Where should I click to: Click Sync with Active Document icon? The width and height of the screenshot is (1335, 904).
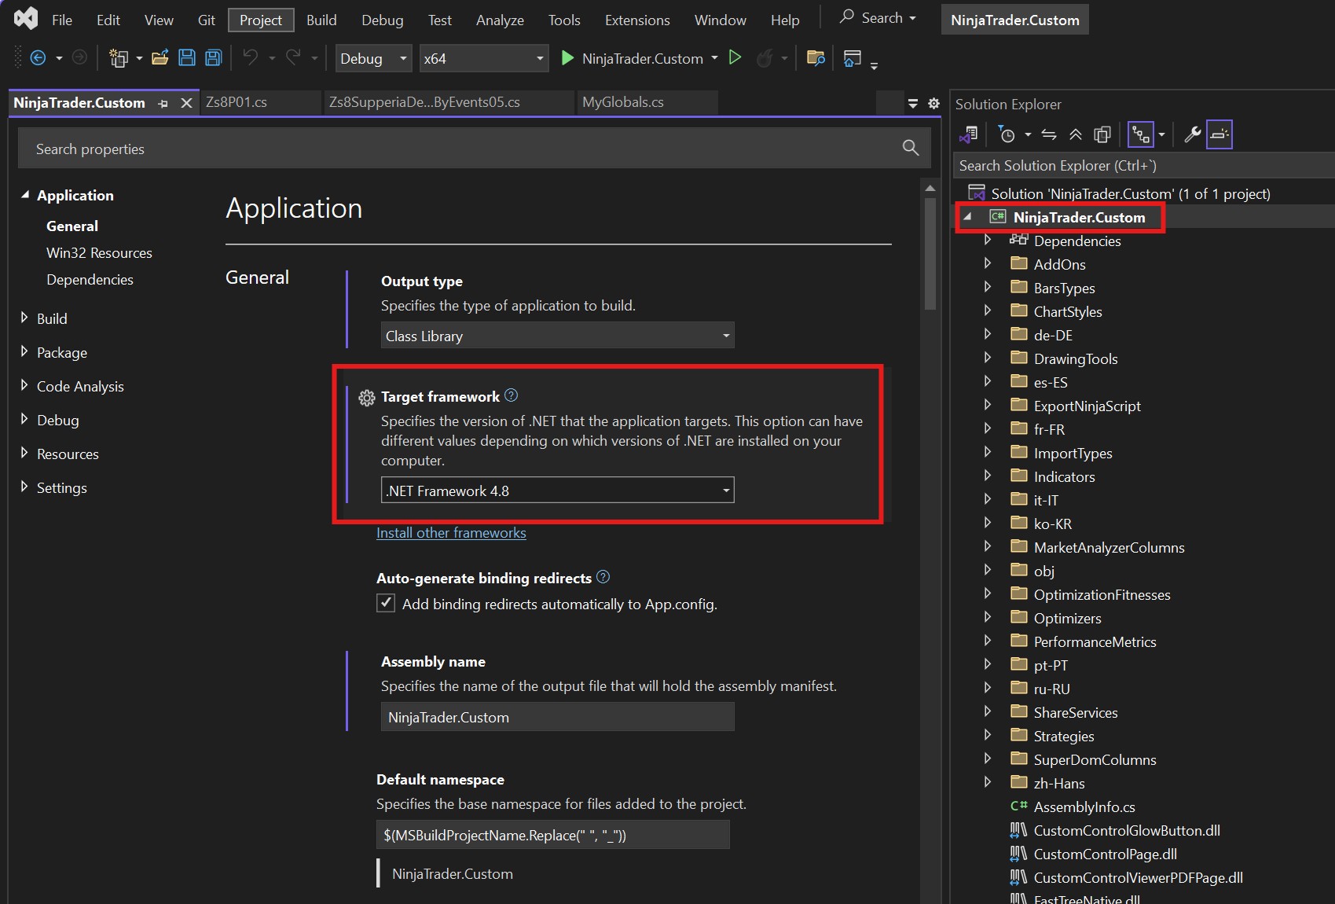click(1049, 134)
